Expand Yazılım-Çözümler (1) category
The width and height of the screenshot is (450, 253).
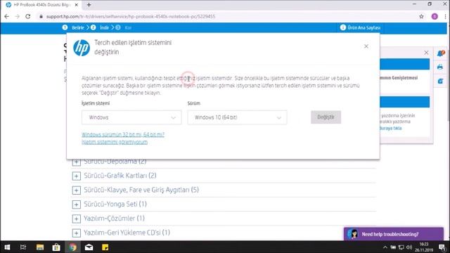point(77,219)
